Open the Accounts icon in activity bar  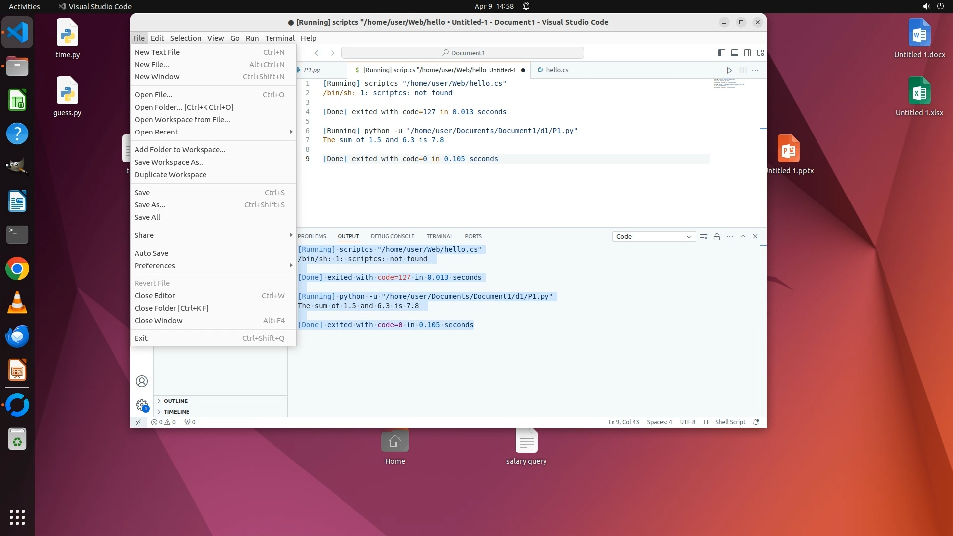[142, 381]
